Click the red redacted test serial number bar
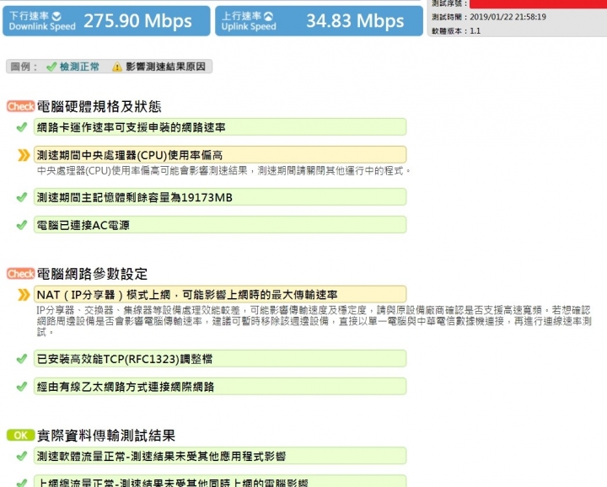Screen dimensions: 607x487 pos(538,4)
